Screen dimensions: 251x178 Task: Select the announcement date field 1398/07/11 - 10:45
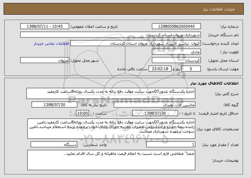coord(45,26)
